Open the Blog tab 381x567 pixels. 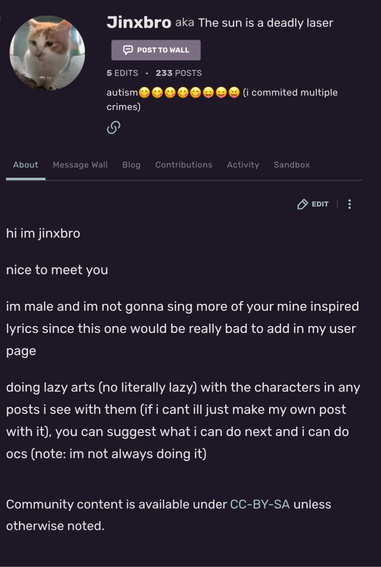(131, 165)
